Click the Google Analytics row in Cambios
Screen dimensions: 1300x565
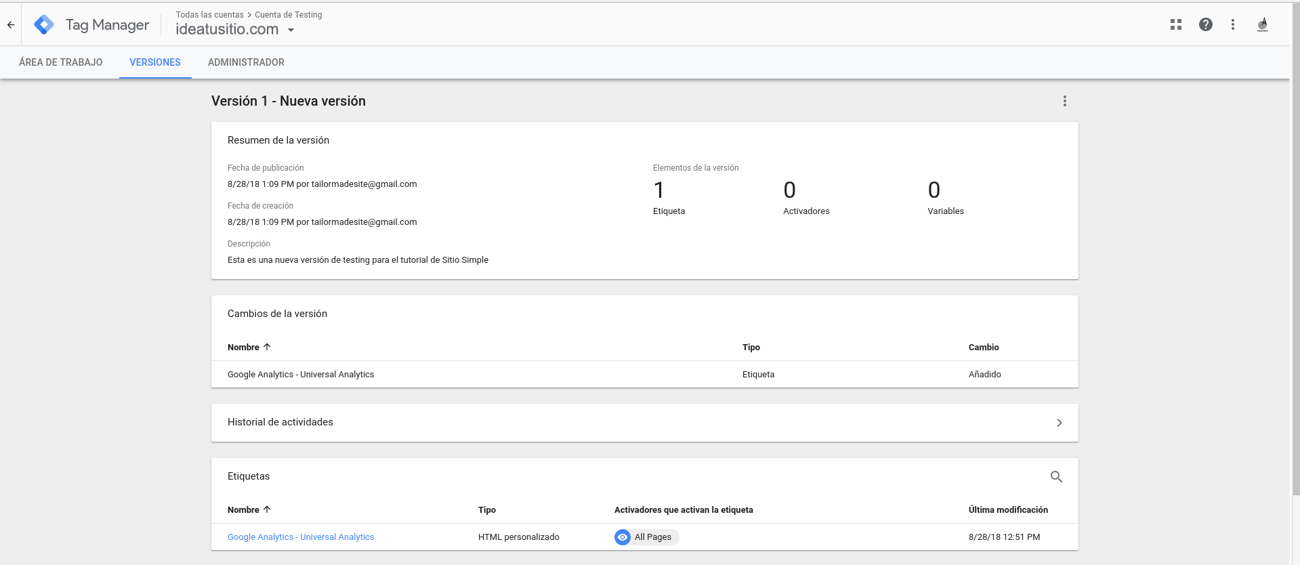click(301, 375)
